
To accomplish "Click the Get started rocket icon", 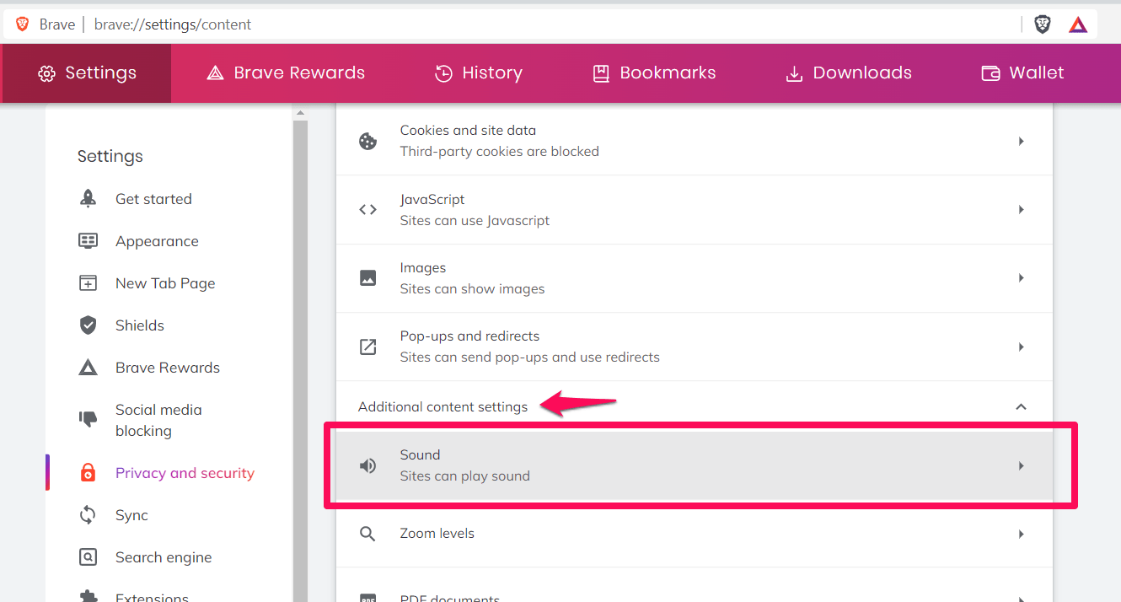I will 88,199.
